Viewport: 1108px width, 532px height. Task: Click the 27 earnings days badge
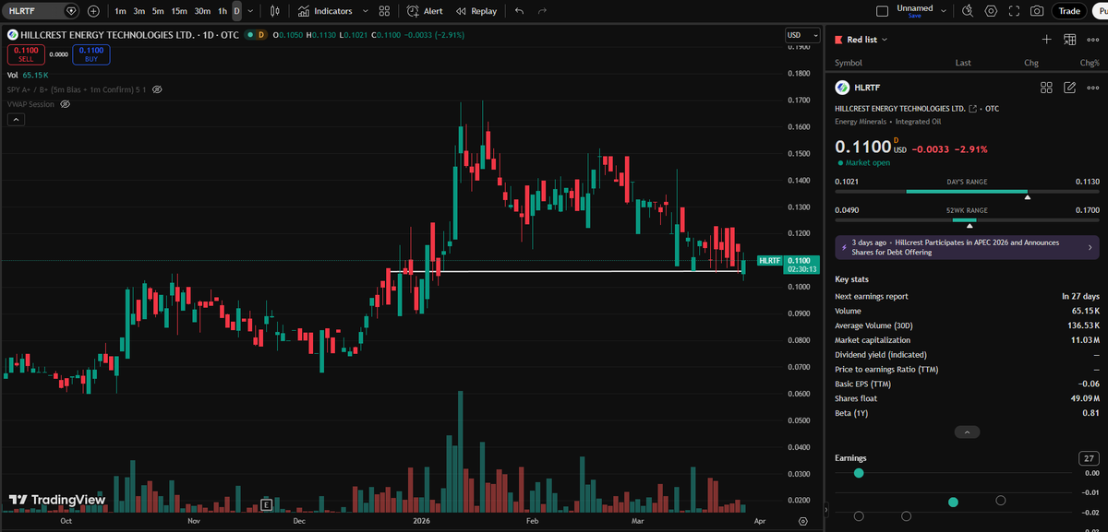(1090, 458)
